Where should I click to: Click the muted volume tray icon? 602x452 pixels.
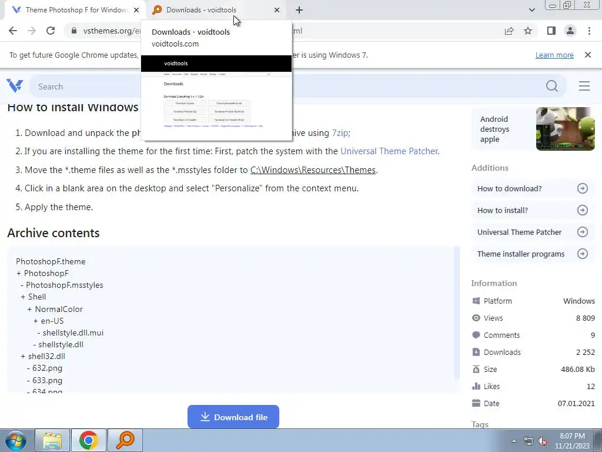(543, 441)
